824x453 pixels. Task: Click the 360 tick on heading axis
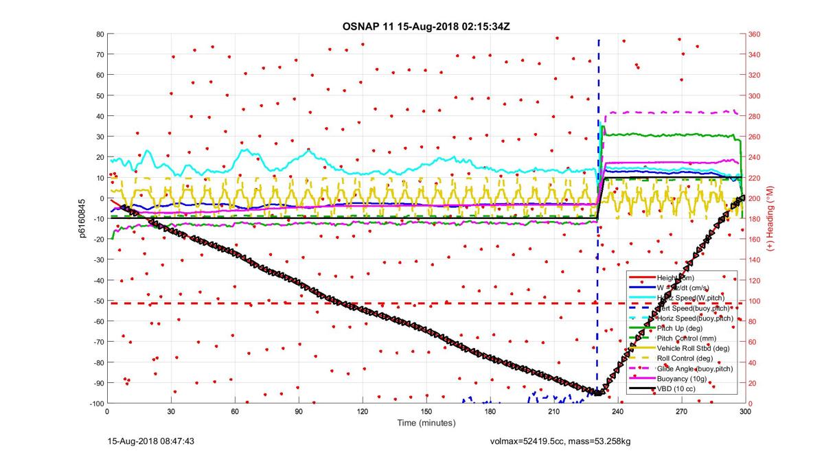pos(756,34)
